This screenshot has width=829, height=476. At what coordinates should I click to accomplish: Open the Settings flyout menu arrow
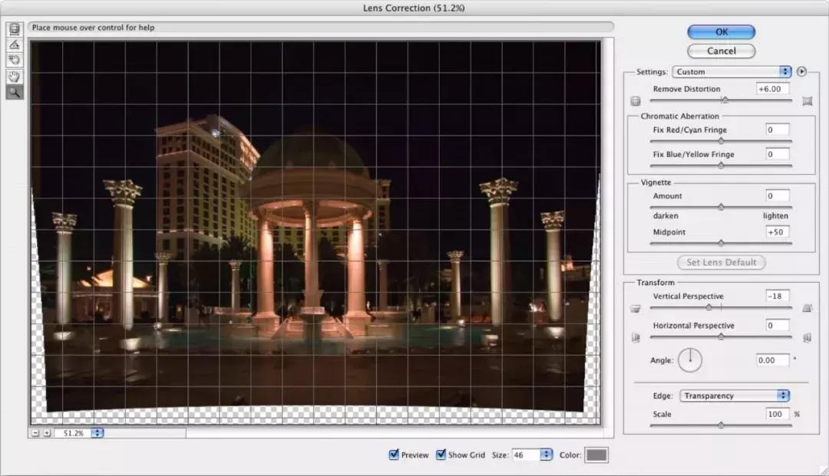(x=801, y=72)
